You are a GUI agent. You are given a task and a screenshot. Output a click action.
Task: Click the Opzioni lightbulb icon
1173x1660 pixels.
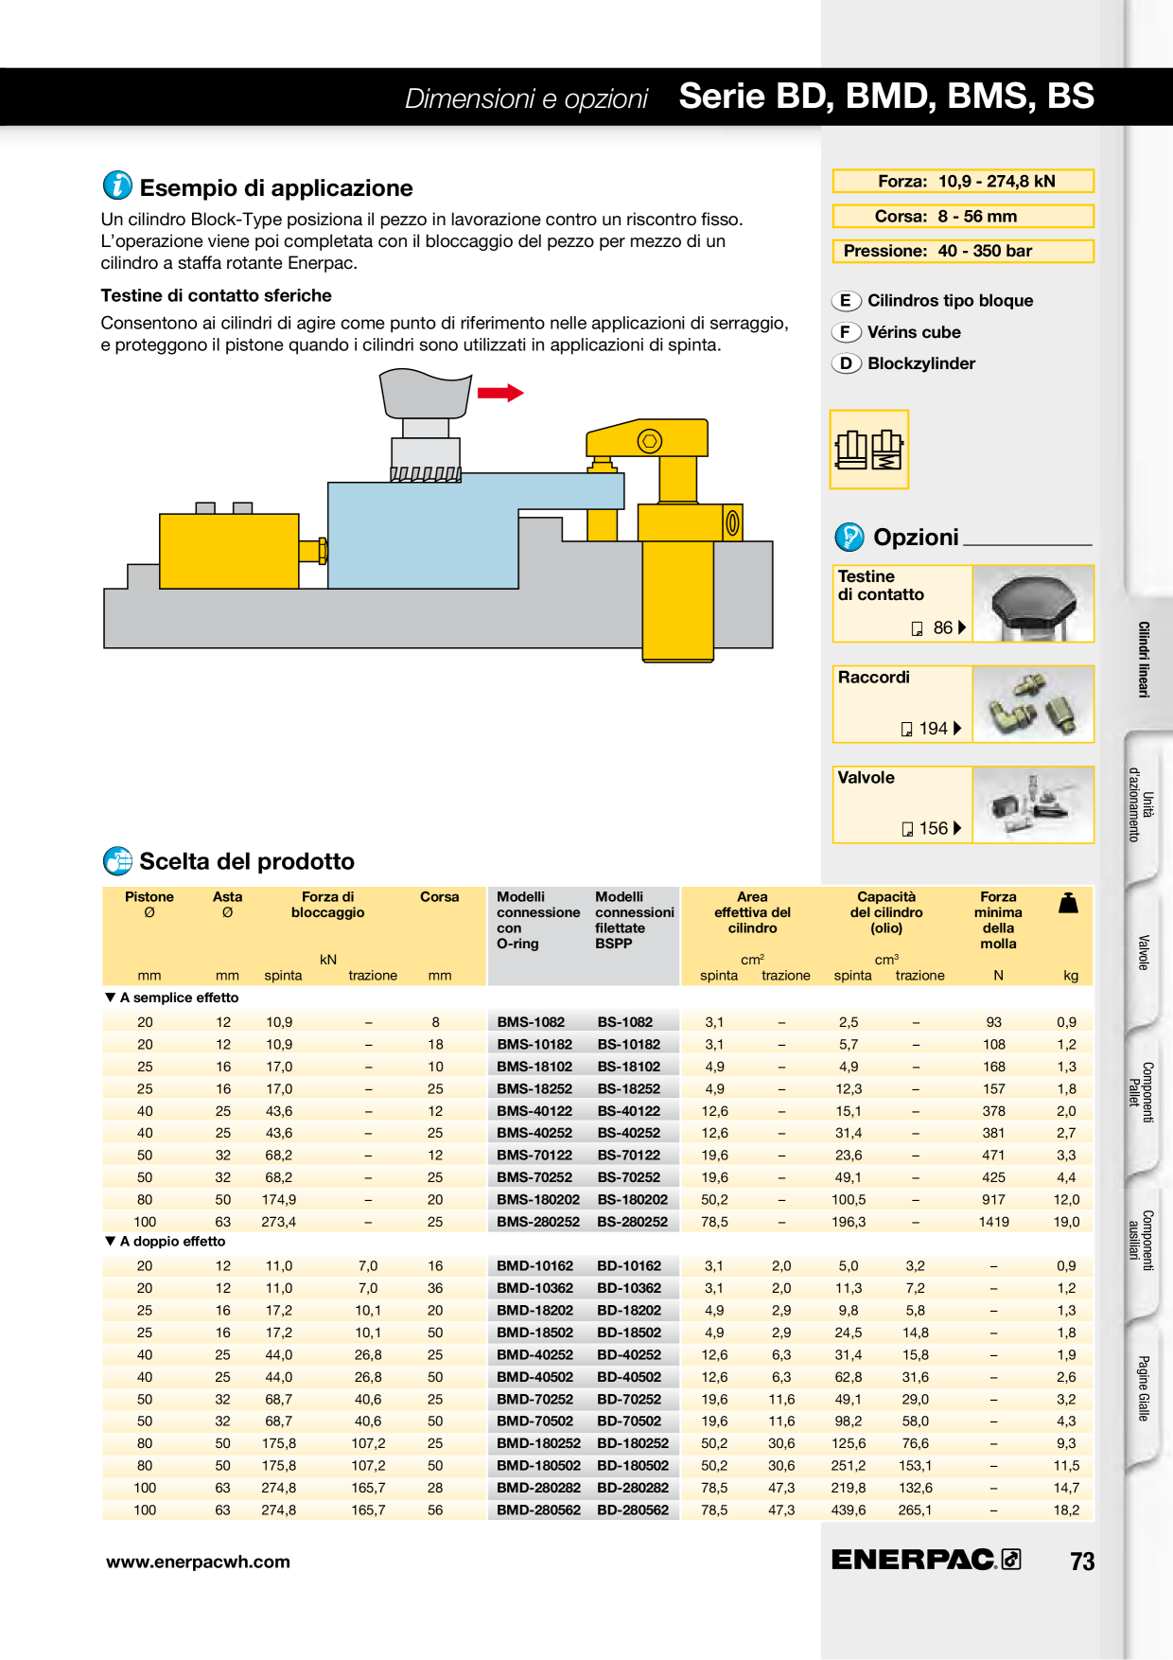coord(849,537)
